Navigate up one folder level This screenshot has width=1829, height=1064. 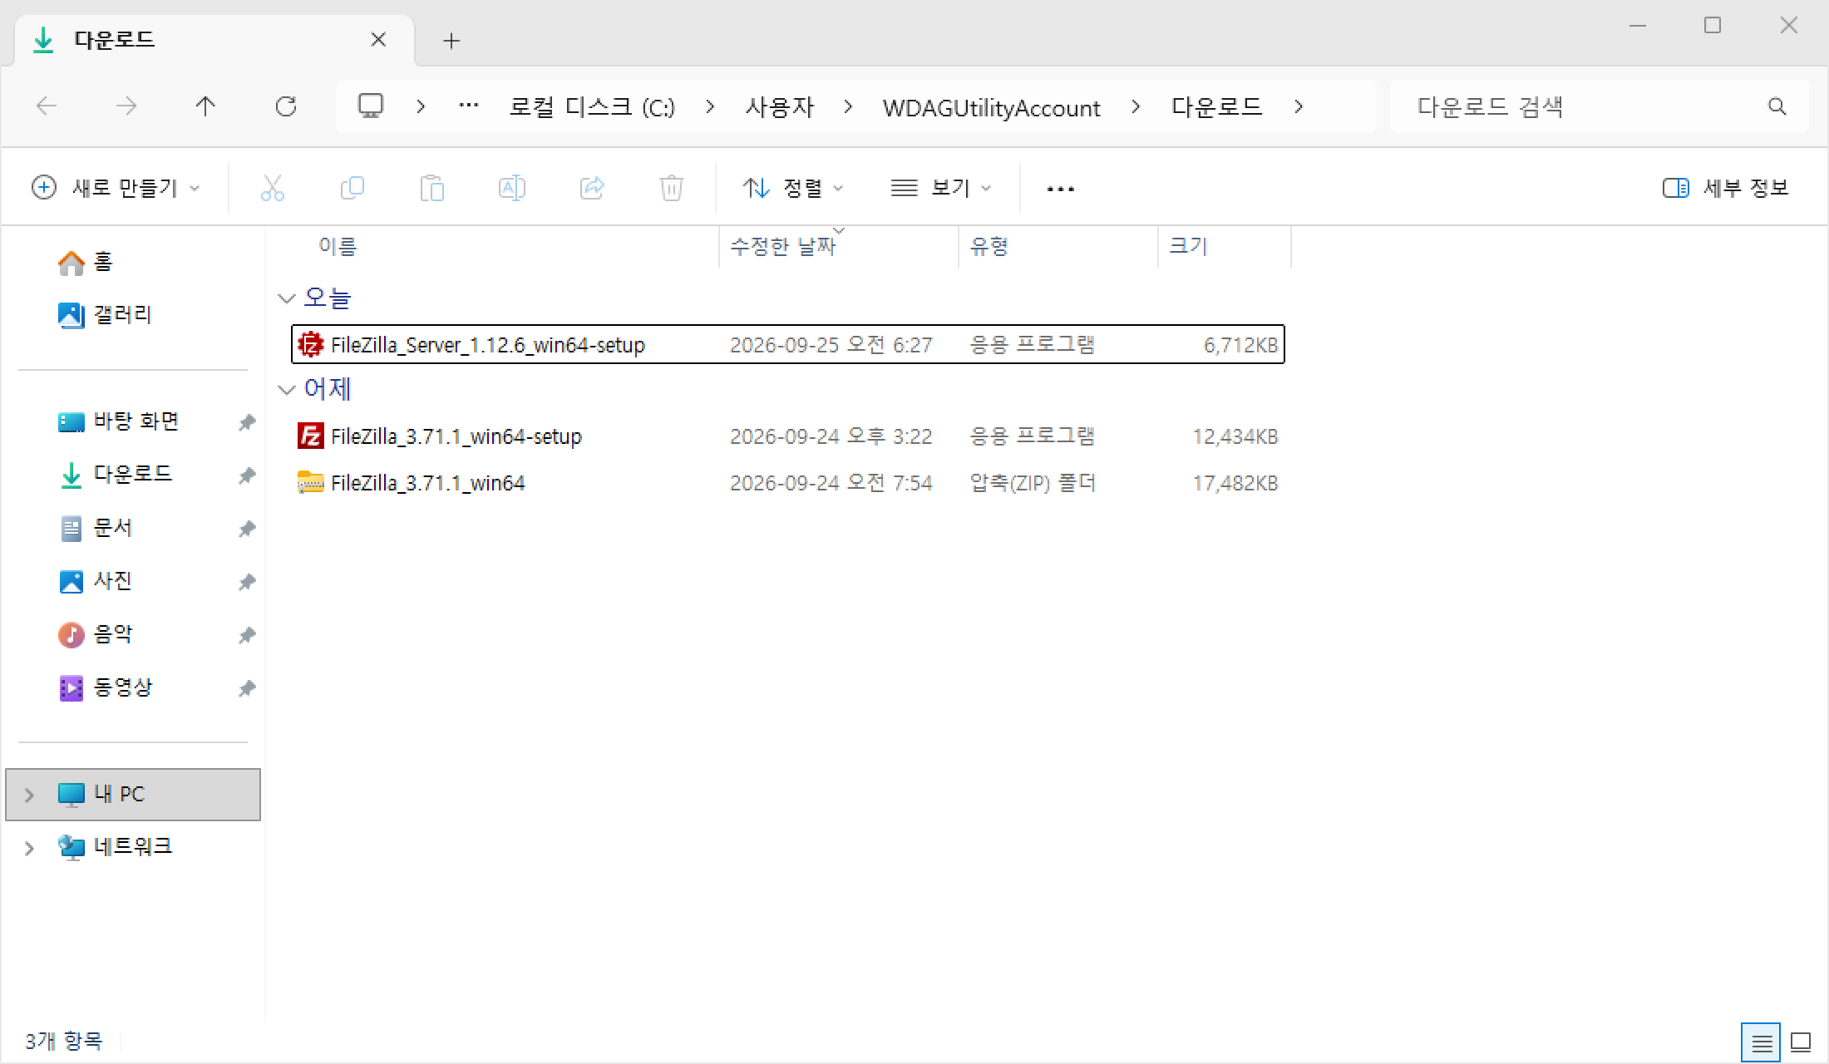click(x=205, y=106)
